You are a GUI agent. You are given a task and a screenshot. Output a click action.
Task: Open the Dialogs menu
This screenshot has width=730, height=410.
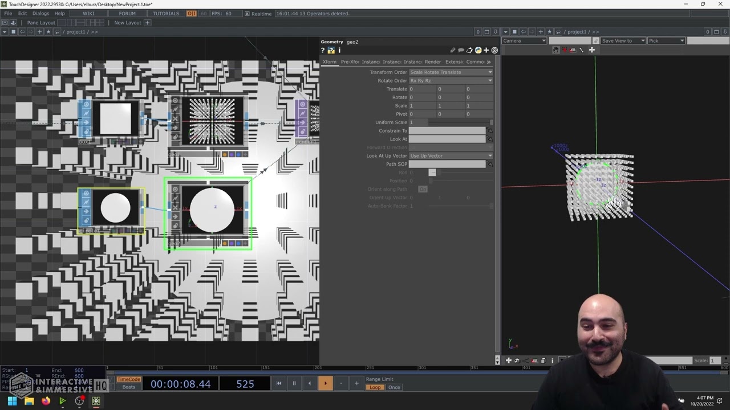coord(40,14)
